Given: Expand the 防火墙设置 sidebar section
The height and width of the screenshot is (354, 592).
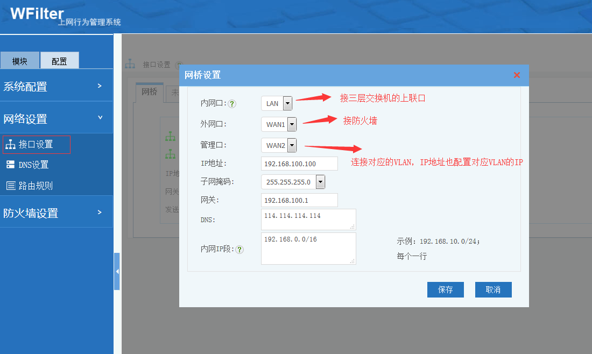Looking at the screenshot, I should (57, 213).
